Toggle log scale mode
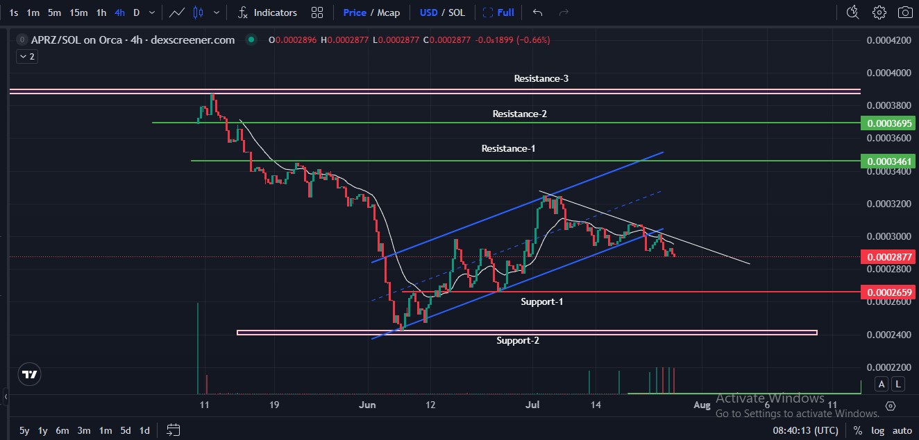Viewport: 919px width, 440px height. point(878,430)
